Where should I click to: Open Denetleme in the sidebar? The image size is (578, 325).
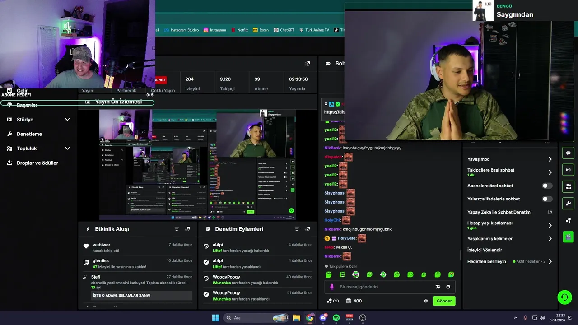click(29, 134)
